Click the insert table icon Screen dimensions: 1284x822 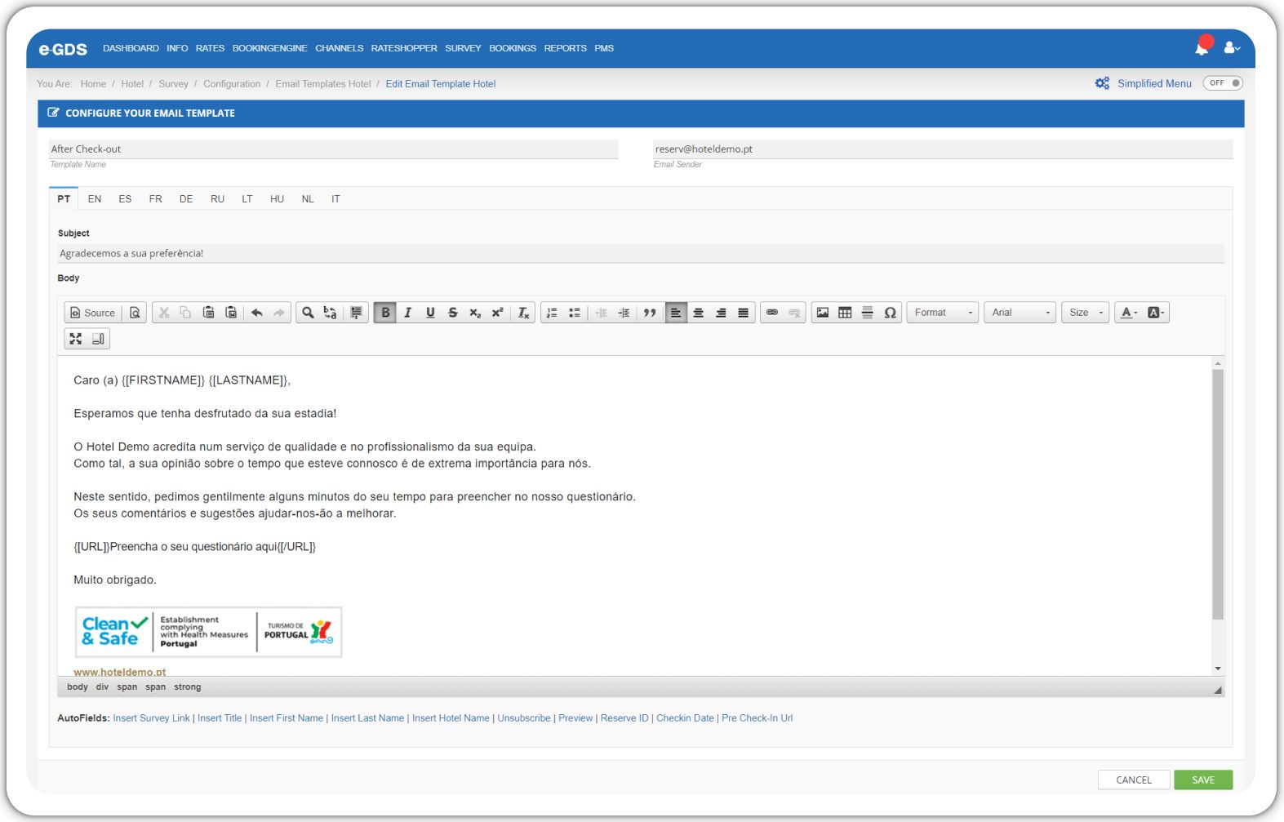click(845, 313)
